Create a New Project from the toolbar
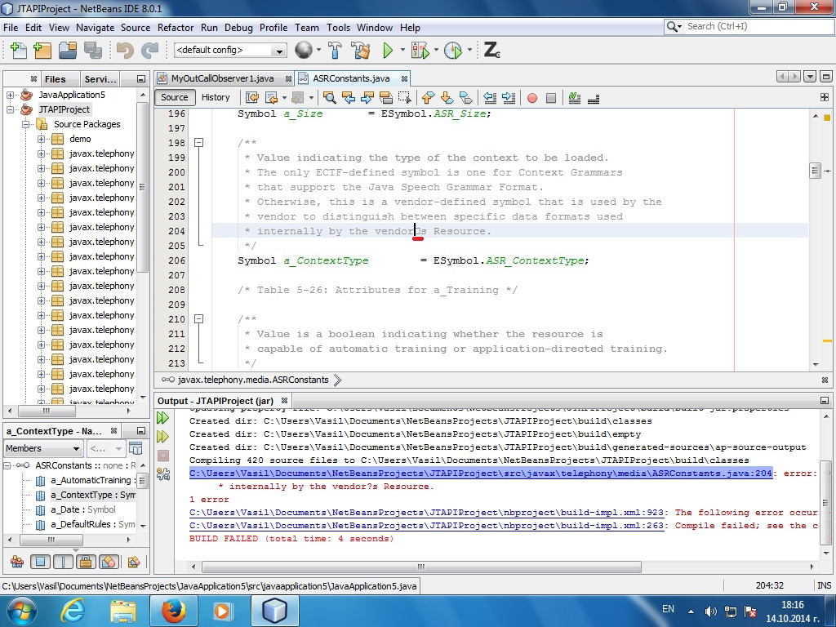 coord(42,51)
